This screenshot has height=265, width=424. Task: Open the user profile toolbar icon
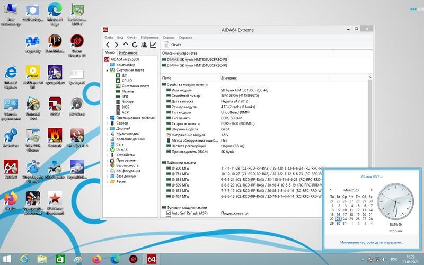144,45
